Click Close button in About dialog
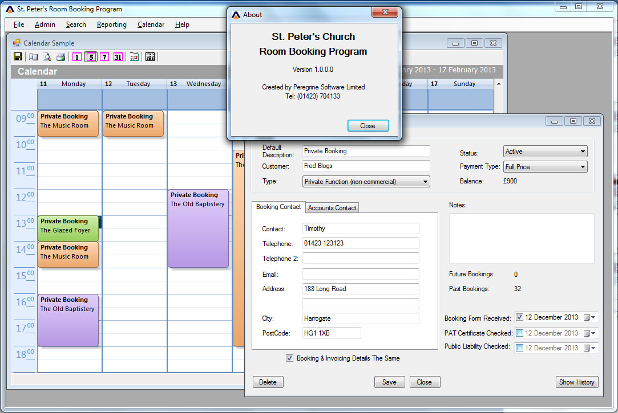 (367, 126)
